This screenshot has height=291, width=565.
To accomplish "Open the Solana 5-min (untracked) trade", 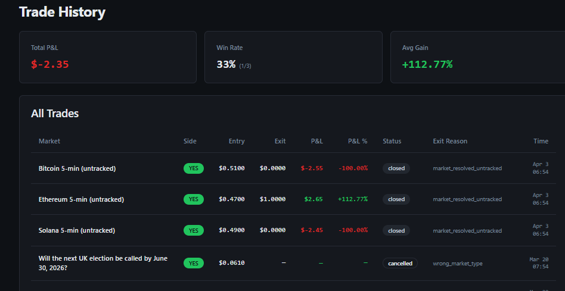I will (x=77, y=230).
